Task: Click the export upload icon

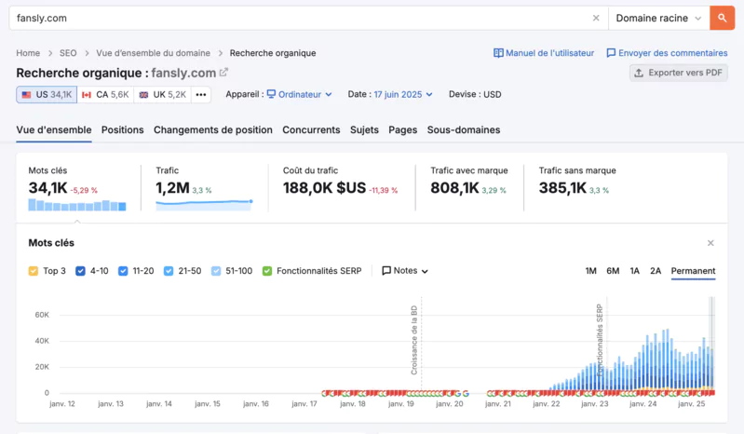Action: point(639,73)
